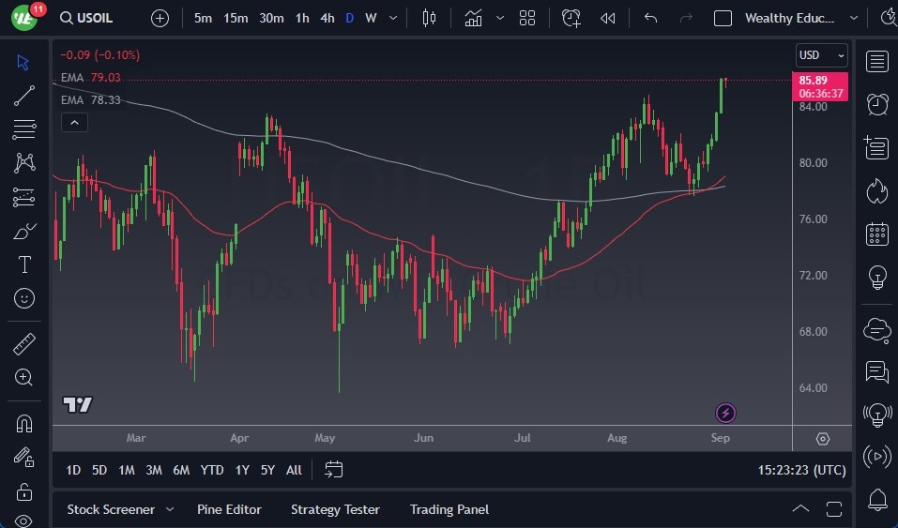Image resolution: width=898 pixels, height=528 pixels.
Task: Select the 4h timeframe button
Action: [x=327, y=18]
